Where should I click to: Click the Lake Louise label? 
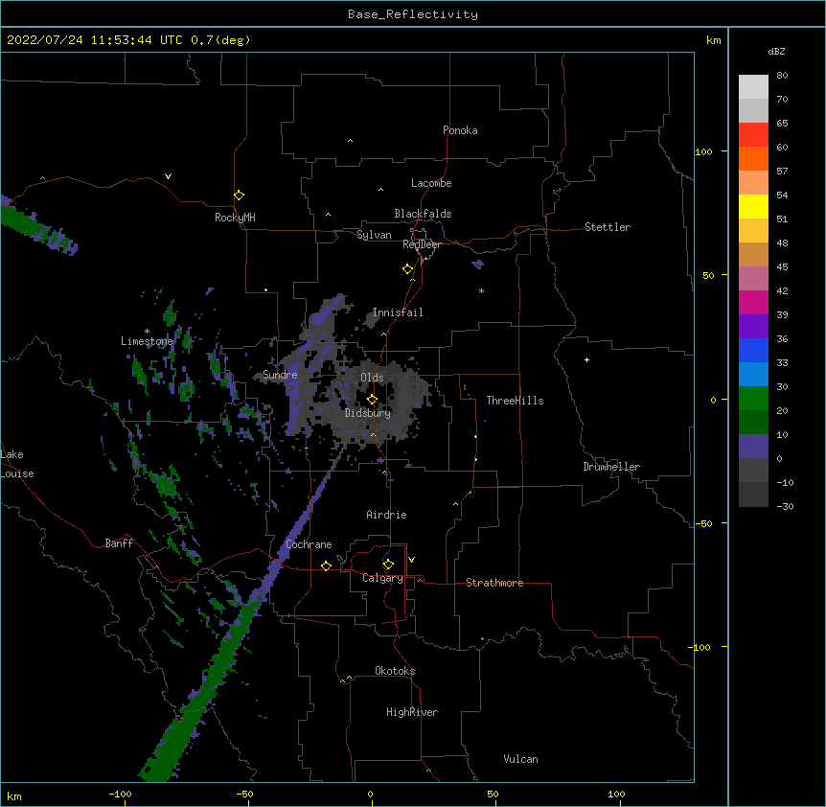17,464
